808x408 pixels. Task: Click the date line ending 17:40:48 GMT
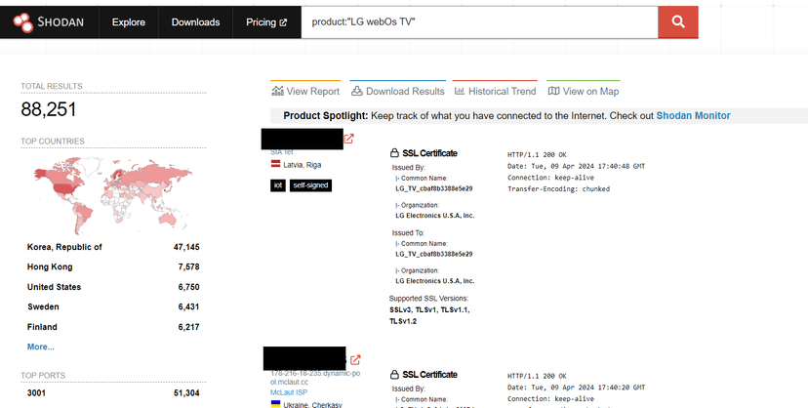576,166
